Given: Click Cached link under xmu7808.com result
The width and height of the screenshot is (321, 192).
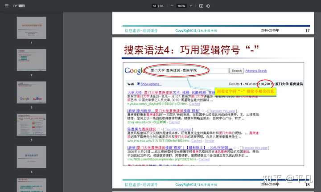Looking at the screenshot, I should tap(204, 159).
